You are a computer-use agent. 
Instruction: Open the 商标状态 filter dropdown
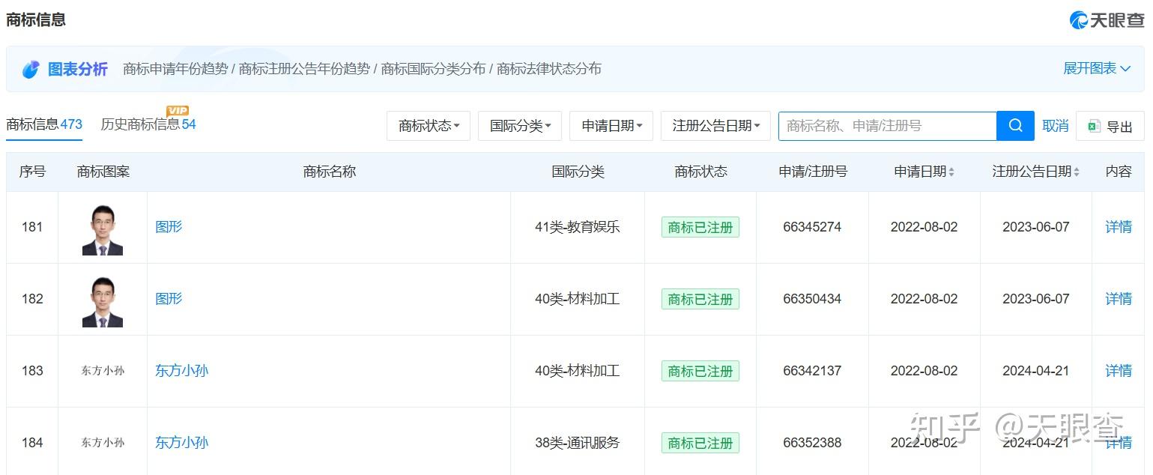pos(429,126)
